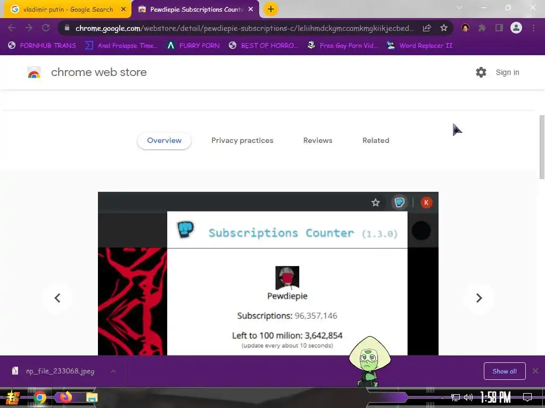Close the downloads bar
Viewport: 545px width, 408px height.
click(535, 371)
